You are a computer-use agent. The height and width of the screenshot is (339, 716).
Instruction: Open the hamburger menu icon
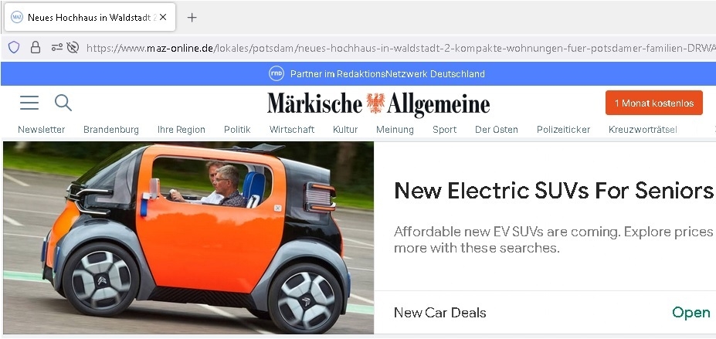29,103
